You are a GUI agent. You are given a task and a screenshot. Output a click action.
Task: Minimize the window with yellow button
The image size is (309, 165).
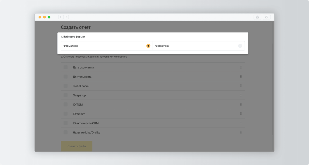44,17
